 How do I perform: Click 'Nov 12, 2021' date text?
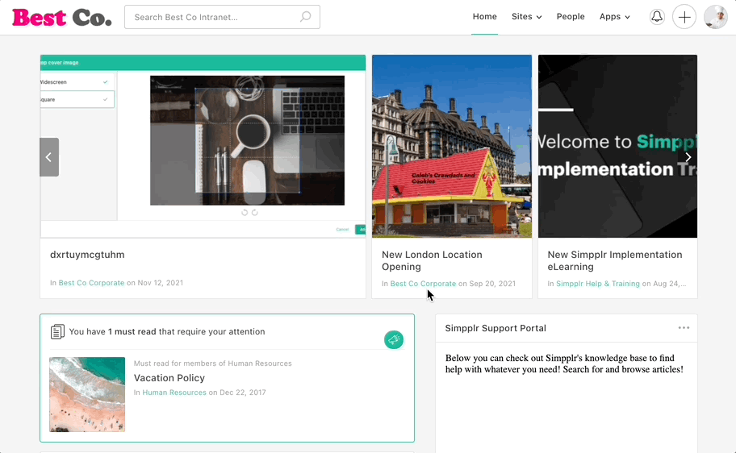(160, 283)
